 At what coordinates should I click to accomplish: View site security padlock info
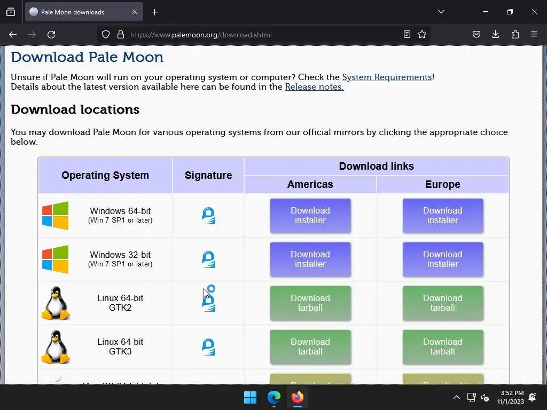[121, 35]
